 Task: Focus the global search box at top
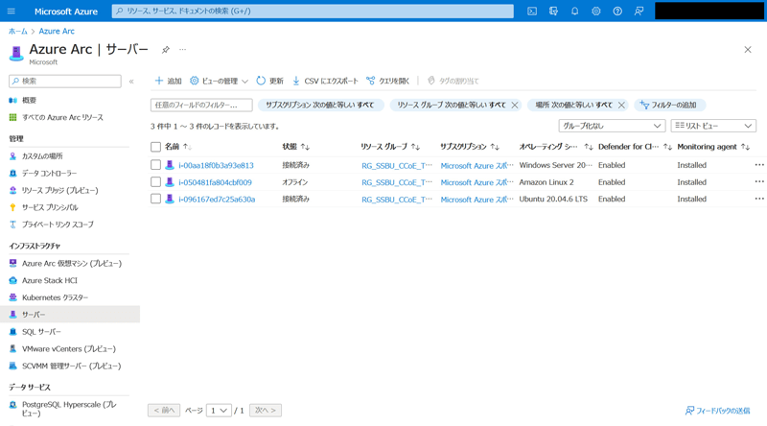[x=313, y=11]
